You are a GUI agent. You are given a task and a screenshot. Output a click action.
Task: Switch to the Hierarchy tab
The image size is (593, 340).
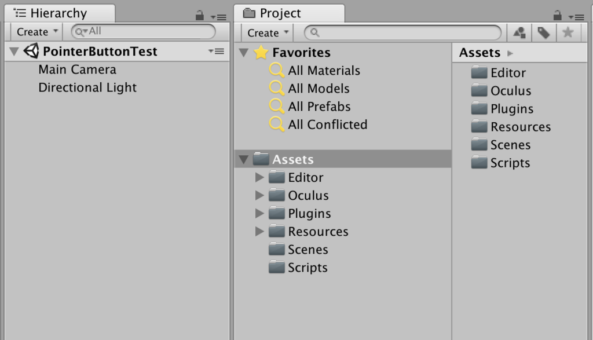coord(57,13)
